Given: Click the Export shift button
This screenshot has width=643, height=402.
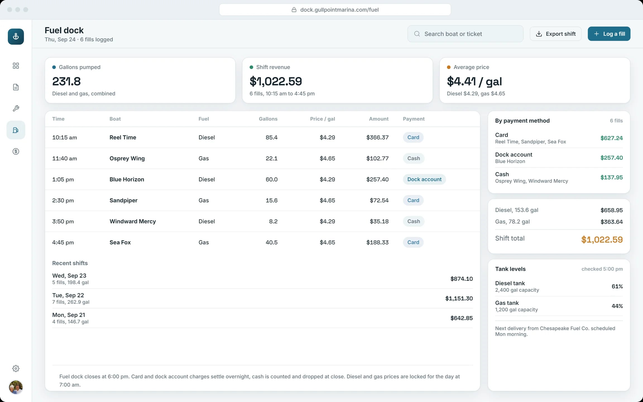Looking at the screenshot, I should pyautogui.click(x=556, y=34).
